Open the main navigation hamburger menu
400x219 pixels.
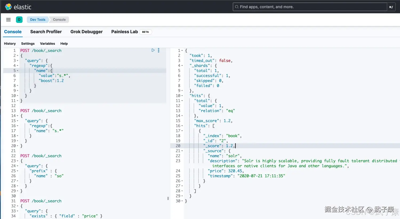click(x=8, y=19)
